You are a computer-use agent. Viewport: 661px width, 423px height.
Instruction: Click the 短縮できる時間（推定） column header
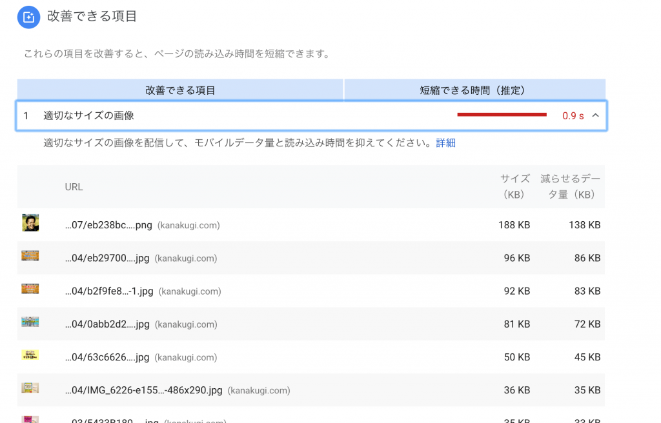pos(474,90)
